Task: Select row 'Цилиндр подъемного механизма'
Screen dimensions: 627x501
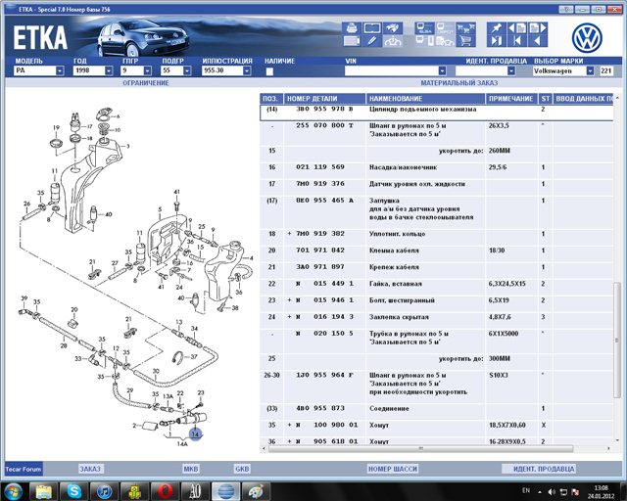Action: [437, 113]
